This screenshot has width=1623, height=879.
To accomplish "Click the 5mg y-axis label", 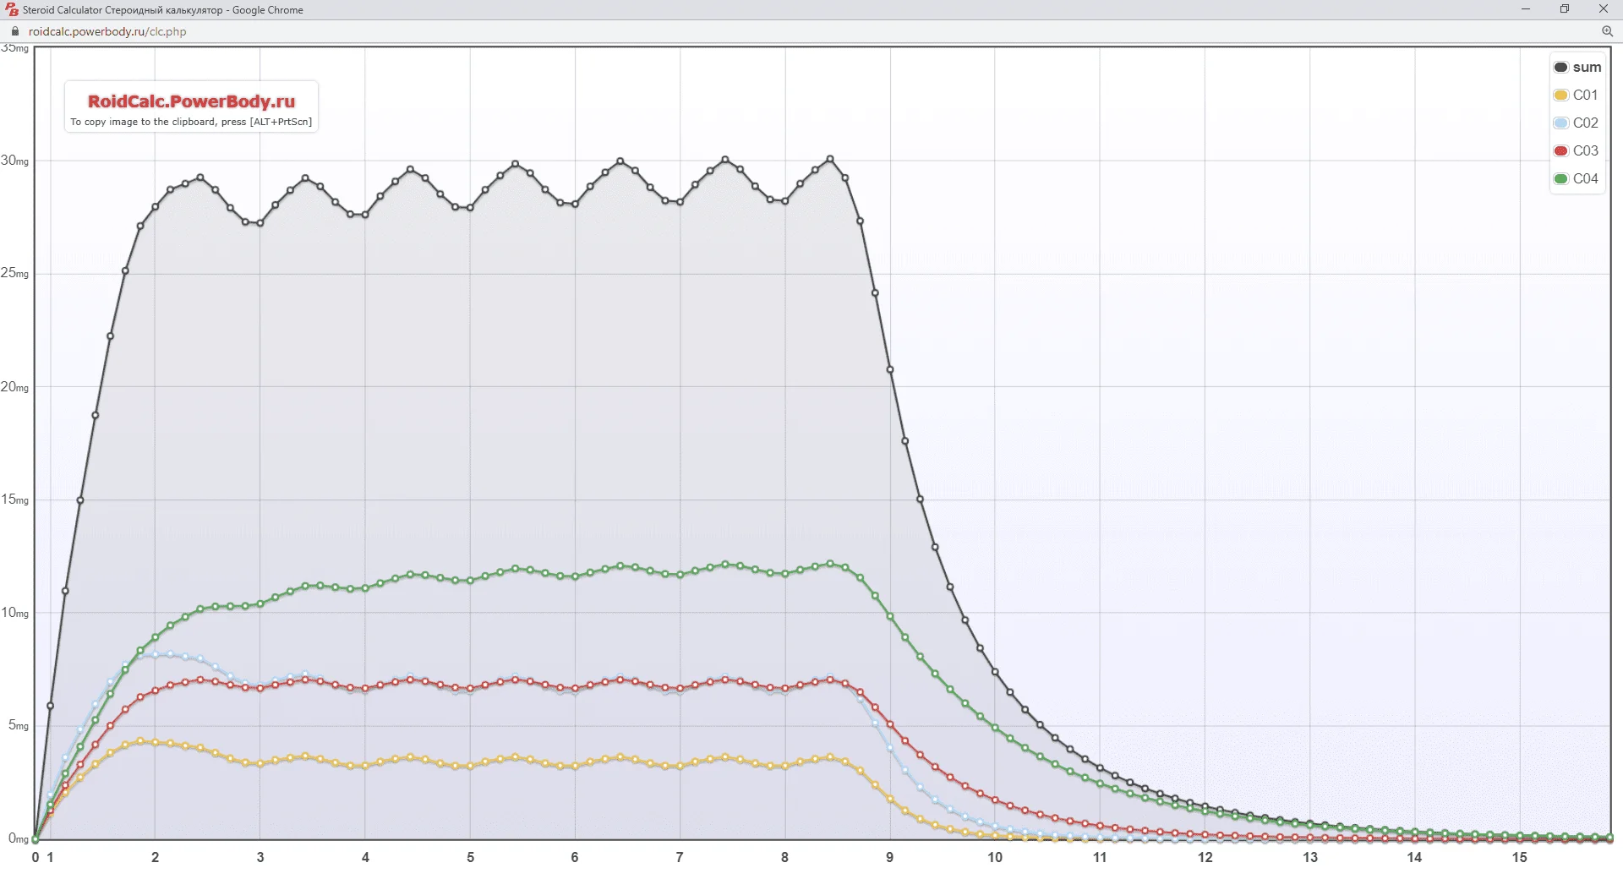I will pyautogui.click(x=19, y=725).
